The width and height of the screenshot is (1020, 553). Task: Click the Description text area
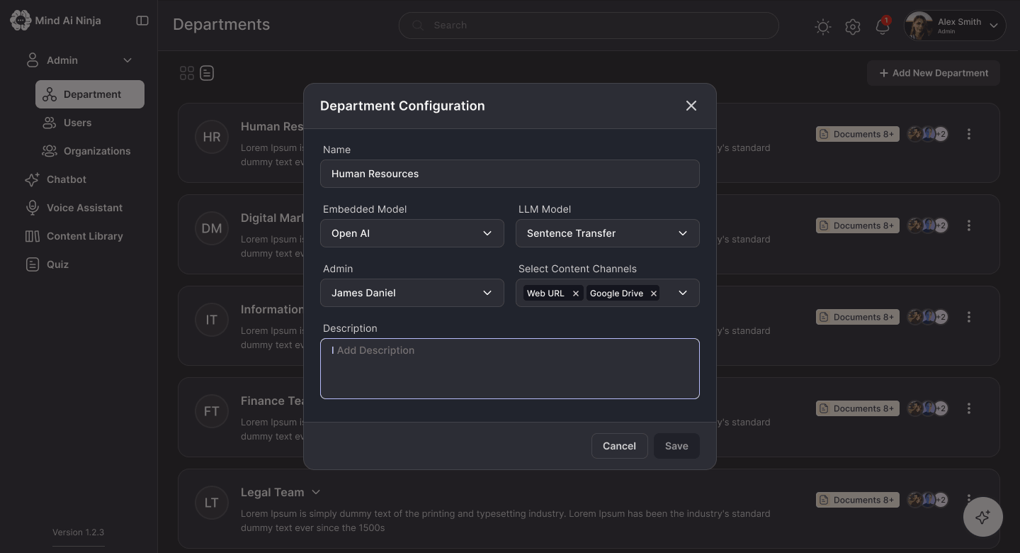click(x=510, y=369)
